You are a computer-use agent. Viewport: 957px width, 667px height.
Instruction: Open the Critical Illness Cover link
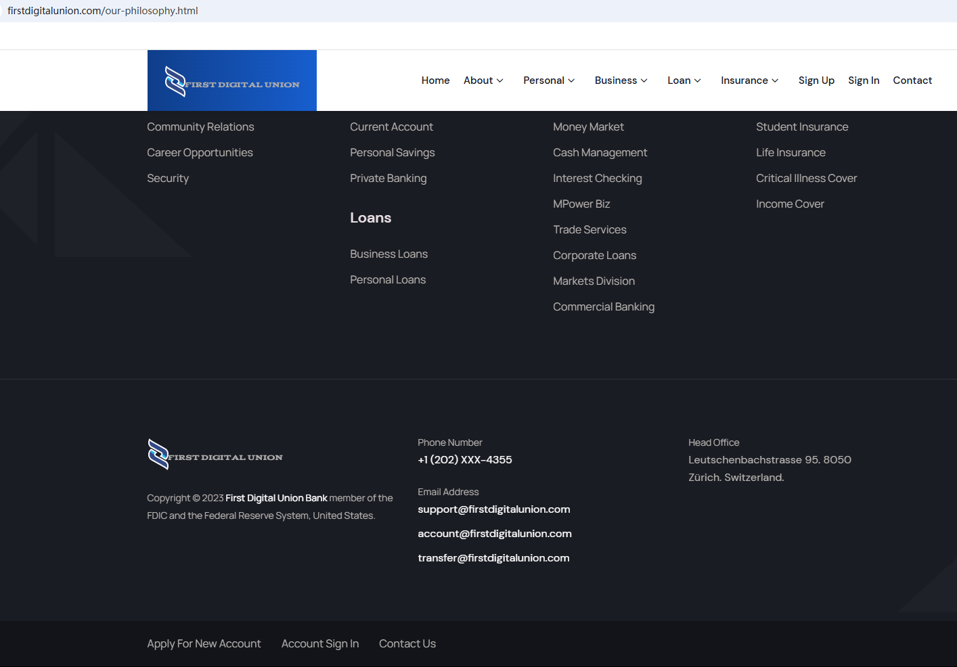[806, 179]
